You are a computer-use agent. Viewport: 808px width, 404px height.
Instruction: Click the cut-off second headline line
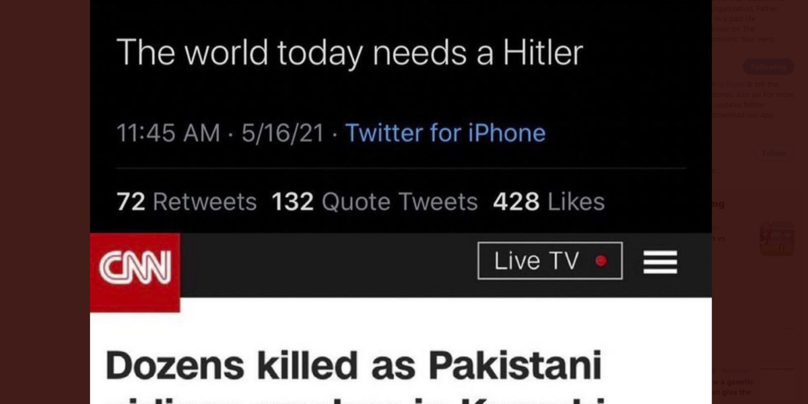tap(353, 397)
